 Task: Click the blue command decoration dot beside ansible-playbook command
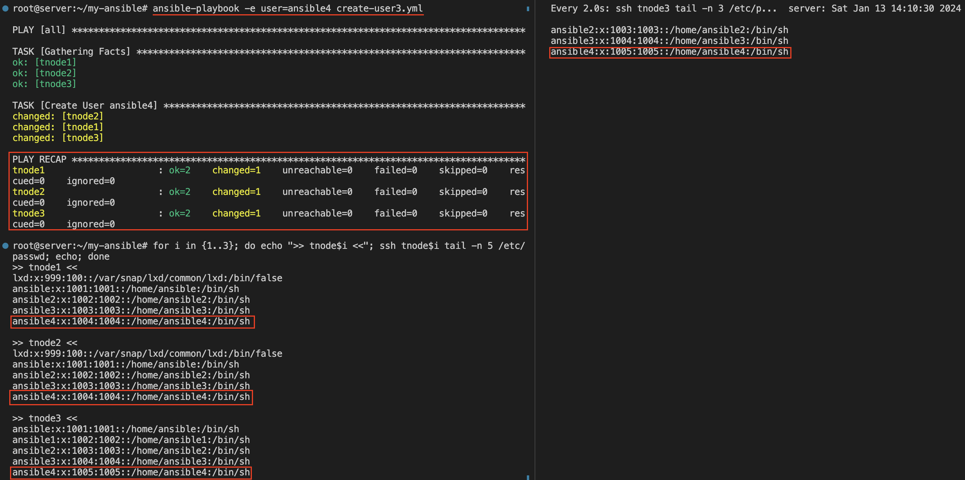tap(5, 8)
